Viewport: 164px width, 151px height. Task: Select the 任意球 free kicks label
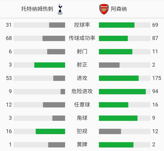[82, 105]
